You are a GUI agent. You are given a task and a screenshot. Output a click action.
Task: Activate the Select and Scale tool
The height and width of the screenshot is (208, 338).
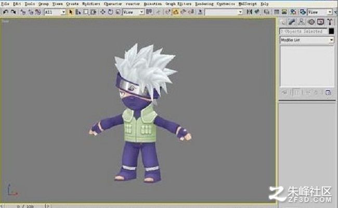click(118, 12)
